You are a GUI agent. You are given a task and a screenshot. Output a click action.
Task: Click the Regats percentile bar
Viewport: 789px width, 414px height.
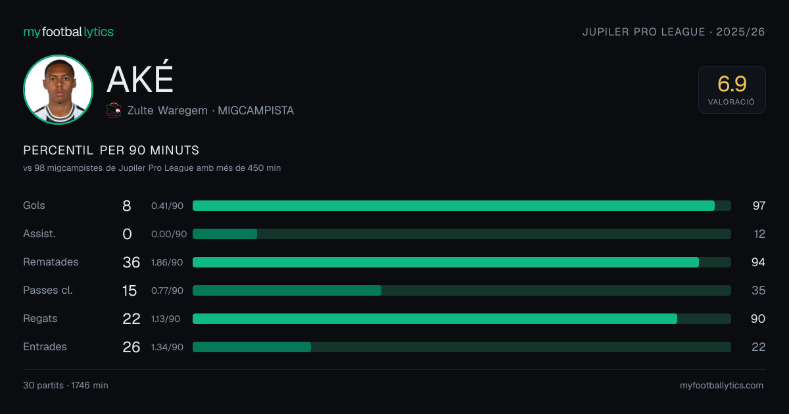click(462, 319)
